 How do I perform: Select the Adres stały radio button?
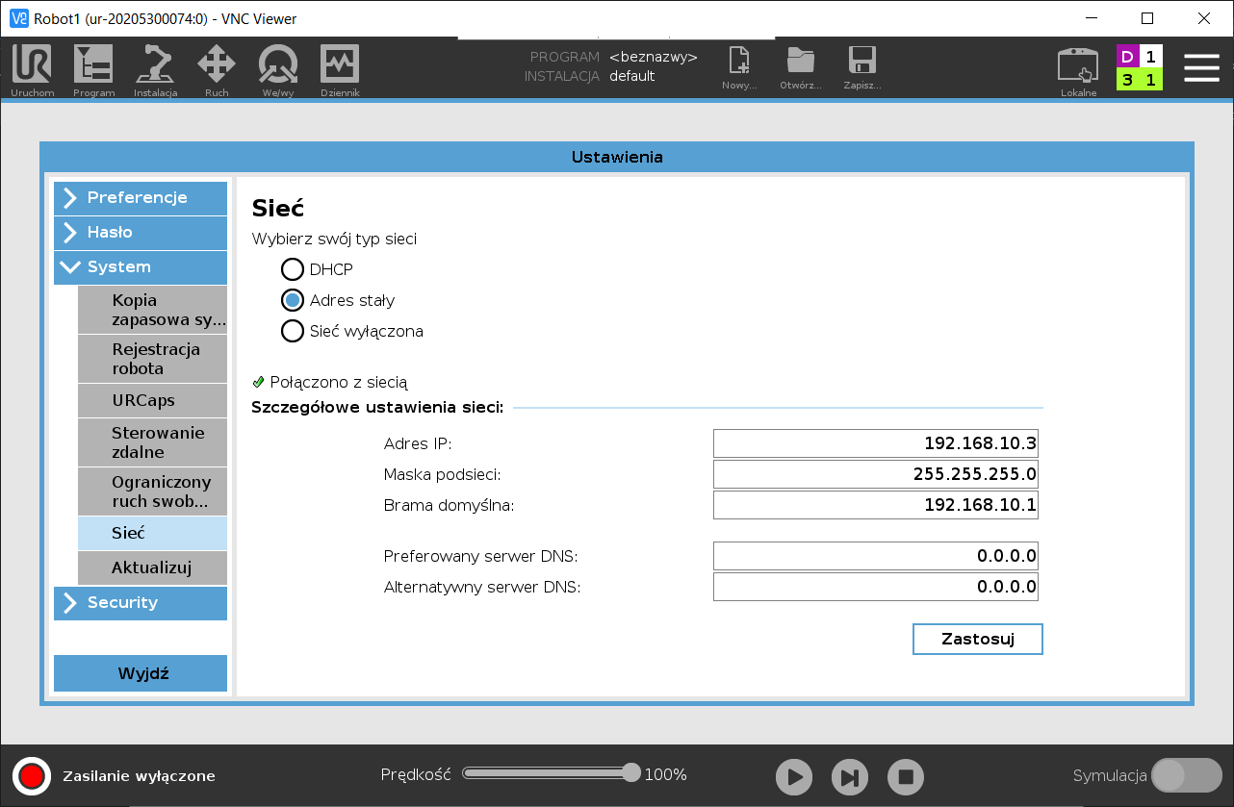tap(293, 300)
